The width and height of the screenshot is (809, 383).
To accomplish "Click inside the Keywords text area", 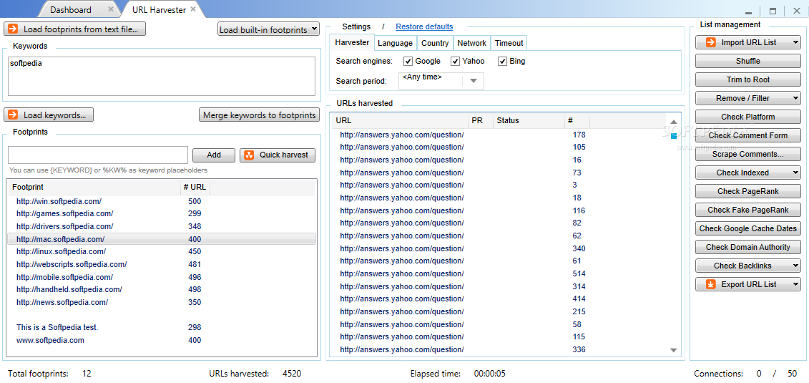I will coord(162,77).
